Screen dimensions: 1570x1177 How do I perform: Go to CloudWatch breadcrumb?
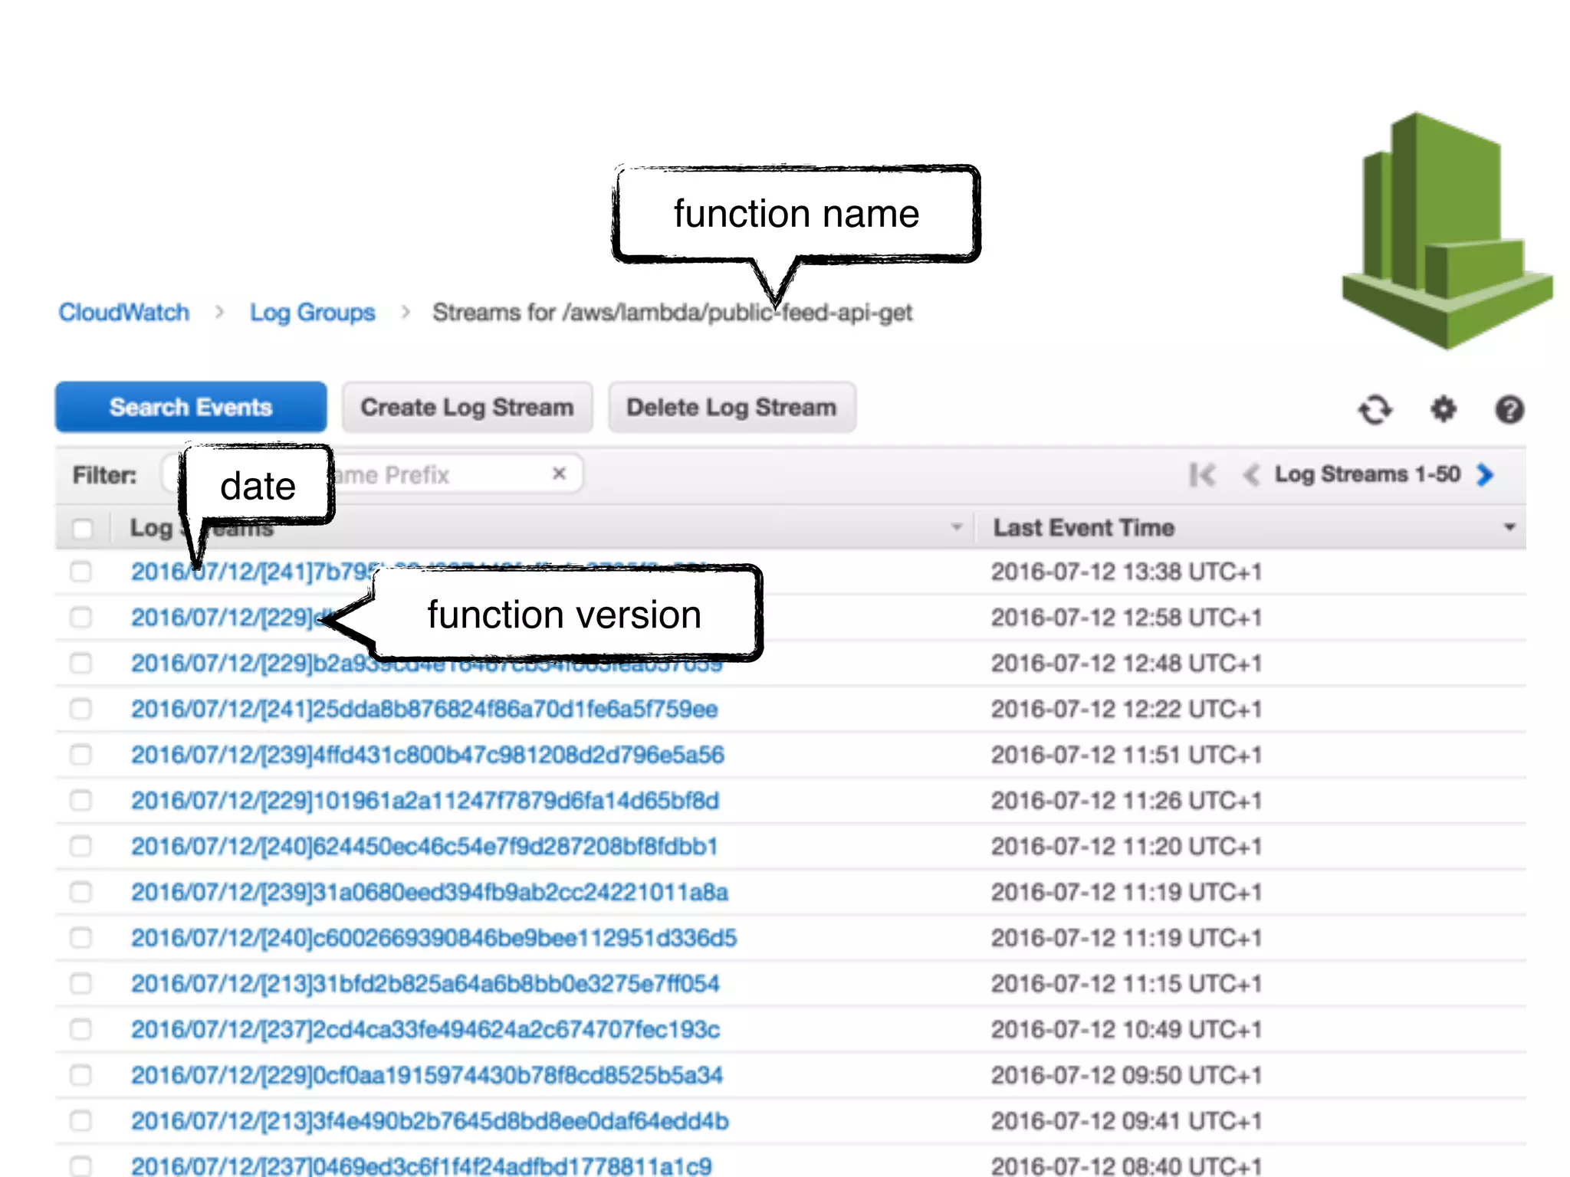pos(123,313)
